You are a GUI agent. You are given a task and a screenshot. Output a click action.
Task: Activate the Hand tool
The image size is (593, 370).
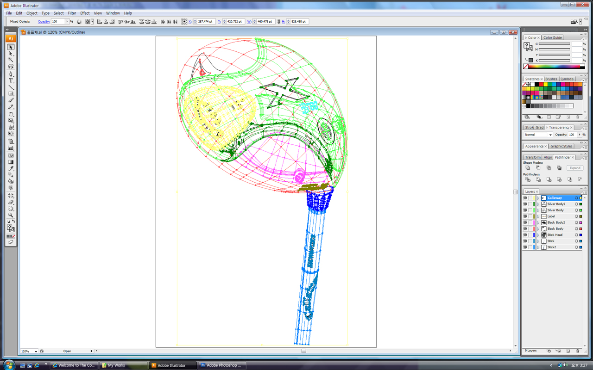11,209
